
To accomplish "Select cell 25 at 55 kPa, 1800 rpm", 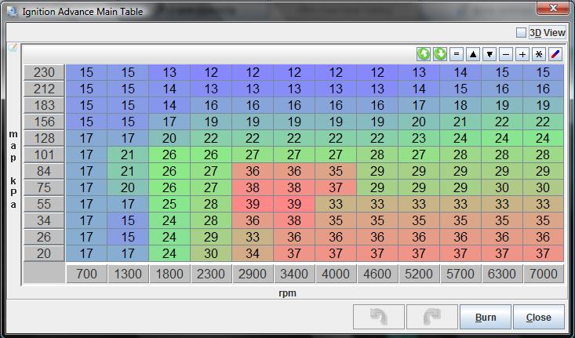I will tap(169, 204).
